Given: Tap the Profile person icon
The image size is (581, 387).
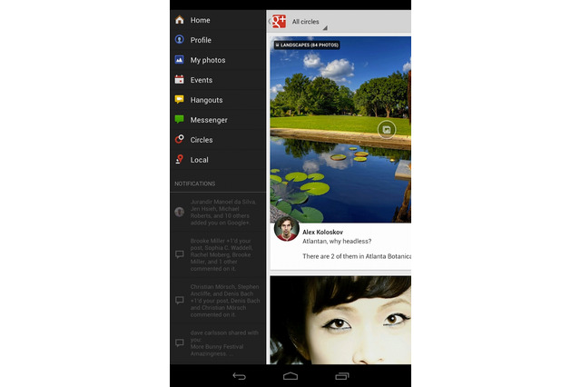Looking at the screenshot, I should pyautogui.click(x=180, y=39).
